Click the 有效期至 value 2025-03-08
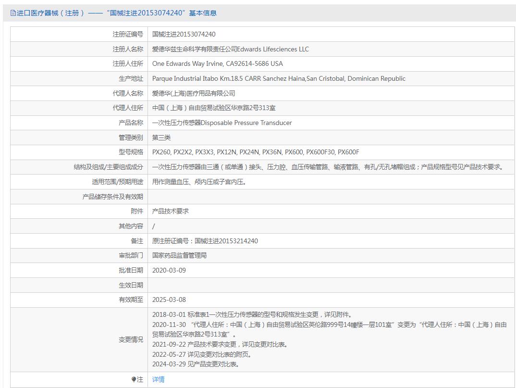 [x=169, y=300]
